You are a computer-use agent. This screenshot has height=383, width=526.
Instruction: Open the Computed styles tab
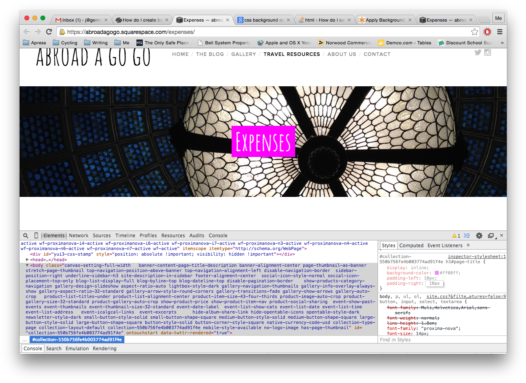click(x=411, y=246)
